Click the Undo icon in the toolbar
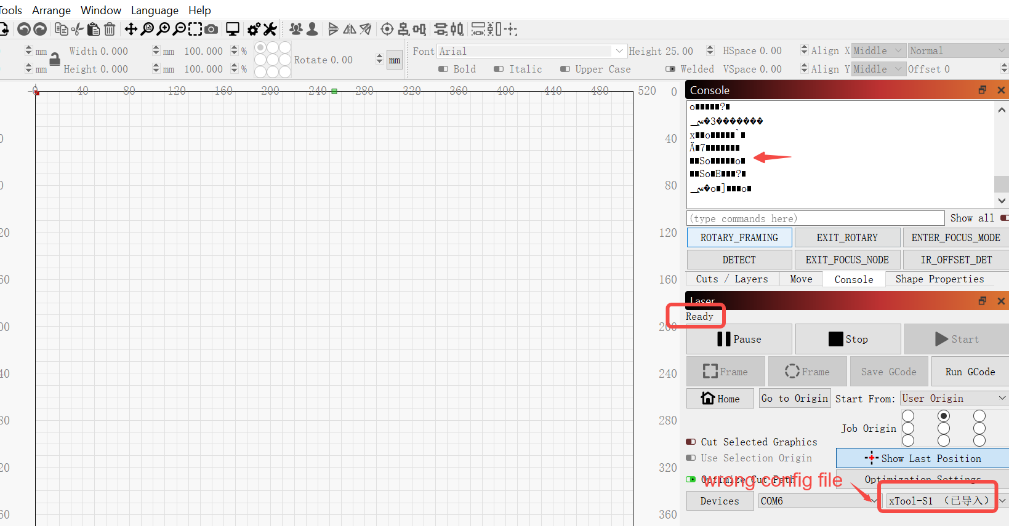This screenshot has height=526, width=1009. (x=23, y=29)
